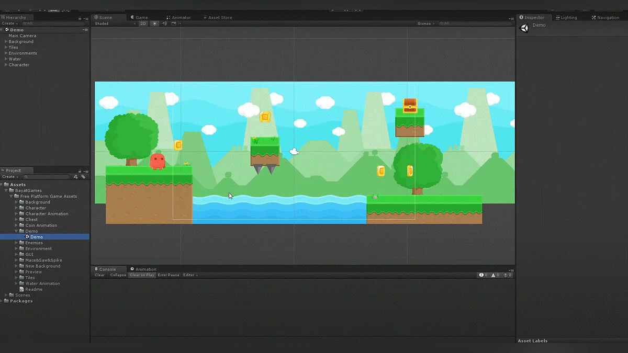The width and height of the screenshot is (628, 353).
Task: Click the scene effects image icon
Action: pos(172,24)
